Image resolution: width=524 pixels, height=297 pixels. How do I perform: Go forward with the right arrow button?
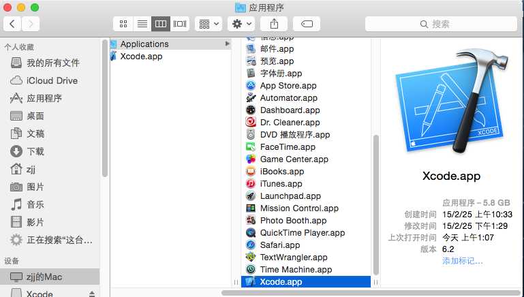pyautogui.click(x=31, y=24)
